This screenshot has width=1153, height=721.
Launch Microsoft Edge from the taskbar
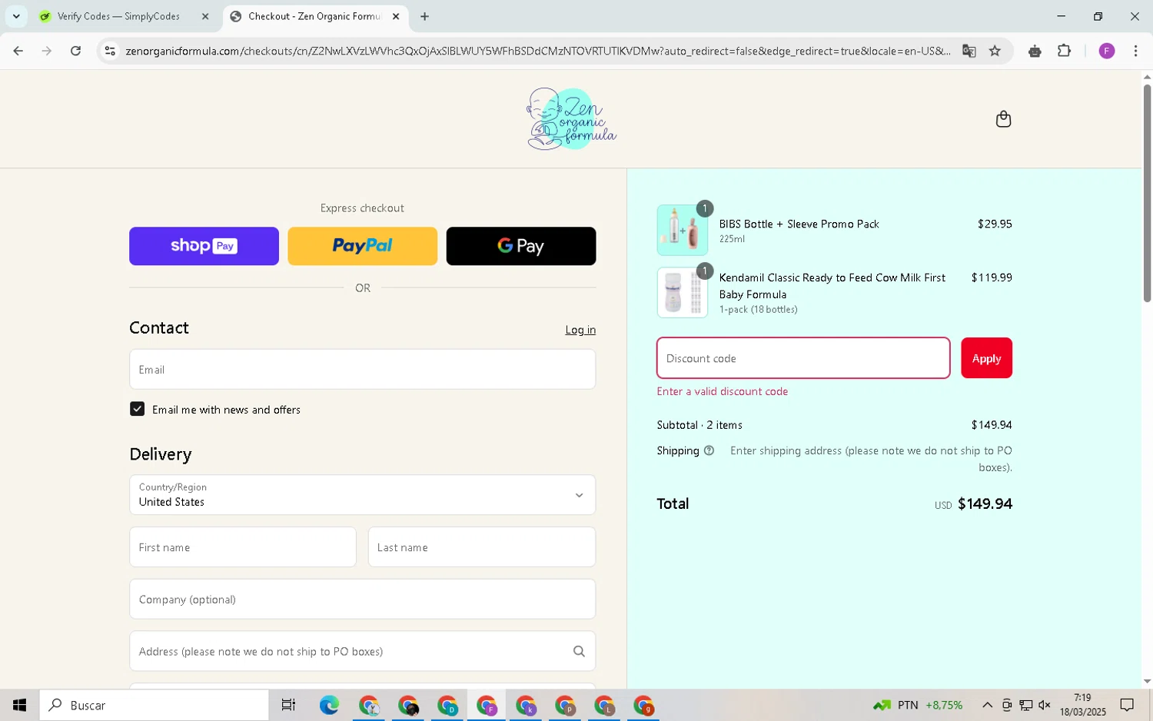(329, 705)
